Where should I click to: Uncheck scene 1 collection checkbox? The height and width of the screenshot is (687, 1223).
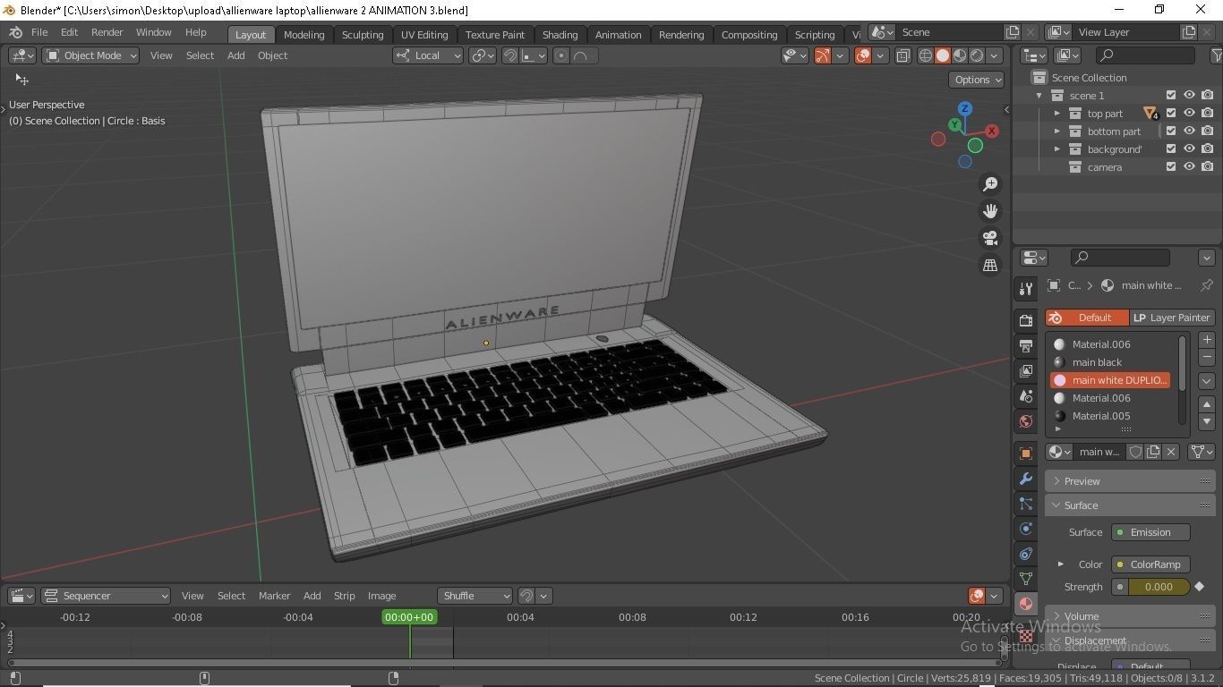coord(1171,95)
